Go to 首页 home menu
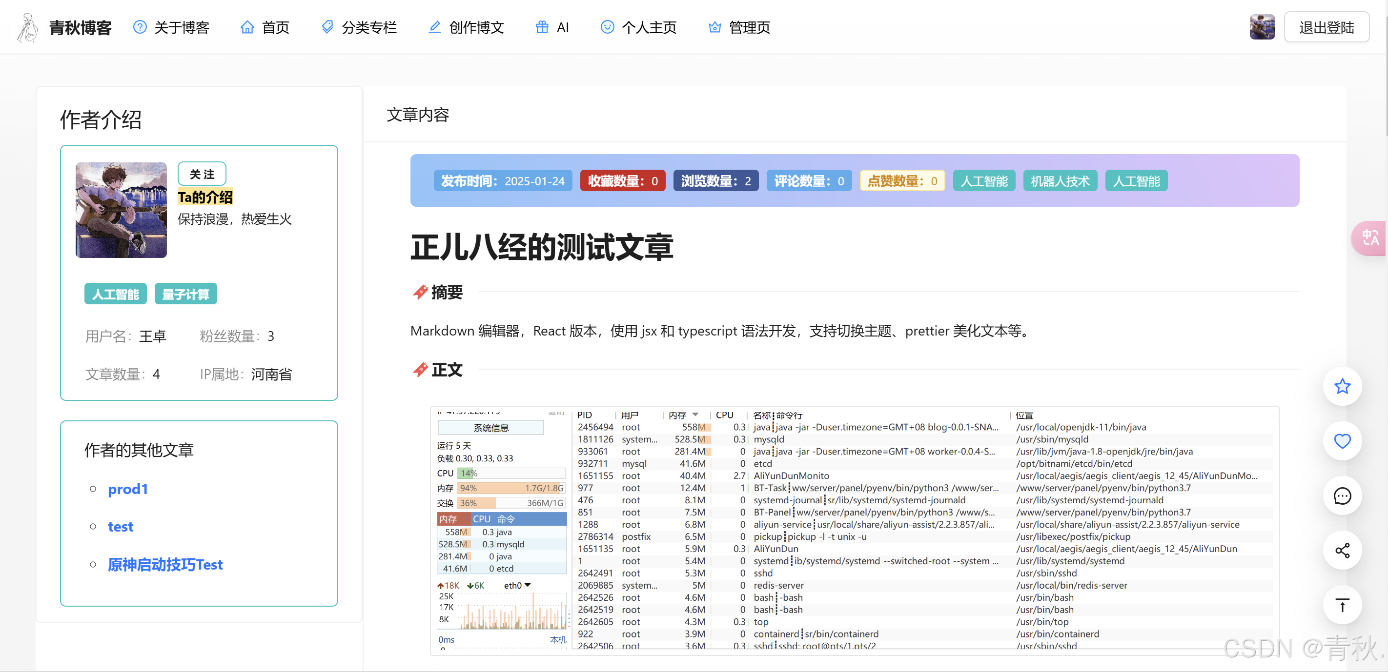Image resolution: width=1388 pixels, height=672 pixels. [x=265, y=27]
